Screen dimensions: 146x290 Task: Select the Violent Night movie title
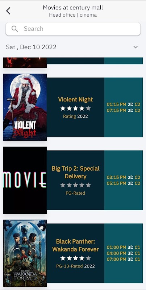pos(75,99)
